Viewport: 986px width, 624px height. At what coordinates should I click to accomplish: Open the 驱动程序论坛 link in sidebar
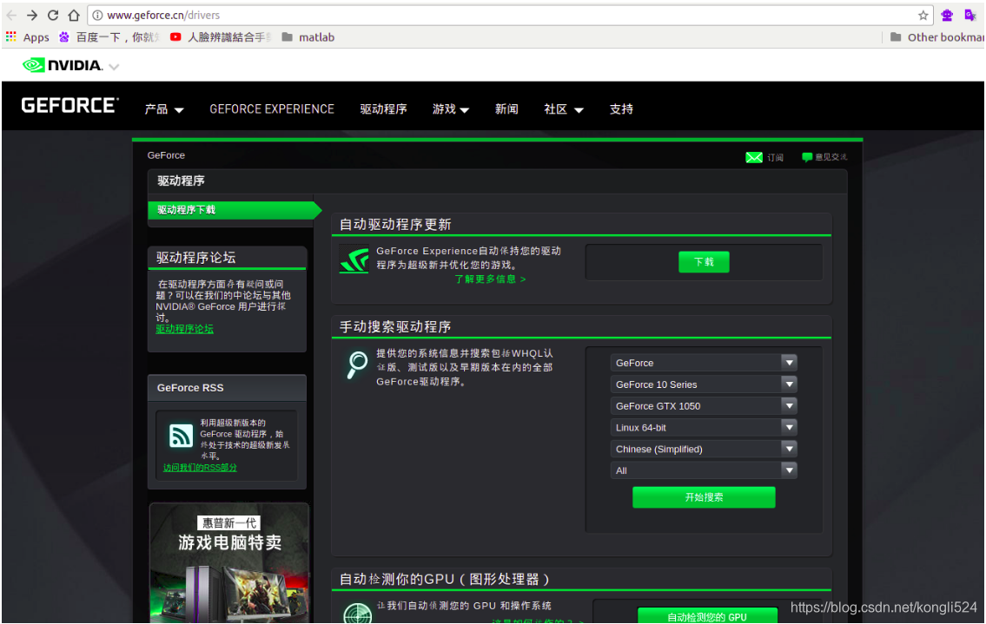coord(184,329)
